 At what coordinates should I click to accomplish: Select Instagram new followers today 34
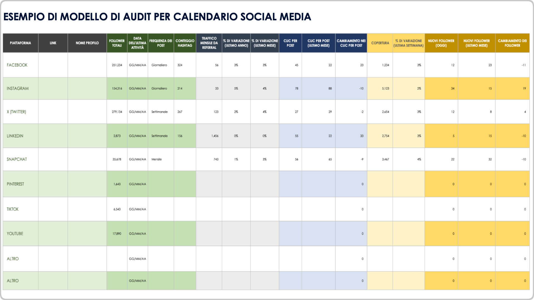coord(441,88)
